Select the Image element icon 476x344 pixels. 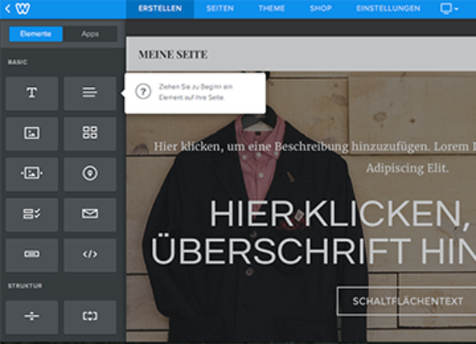[31, 134]
